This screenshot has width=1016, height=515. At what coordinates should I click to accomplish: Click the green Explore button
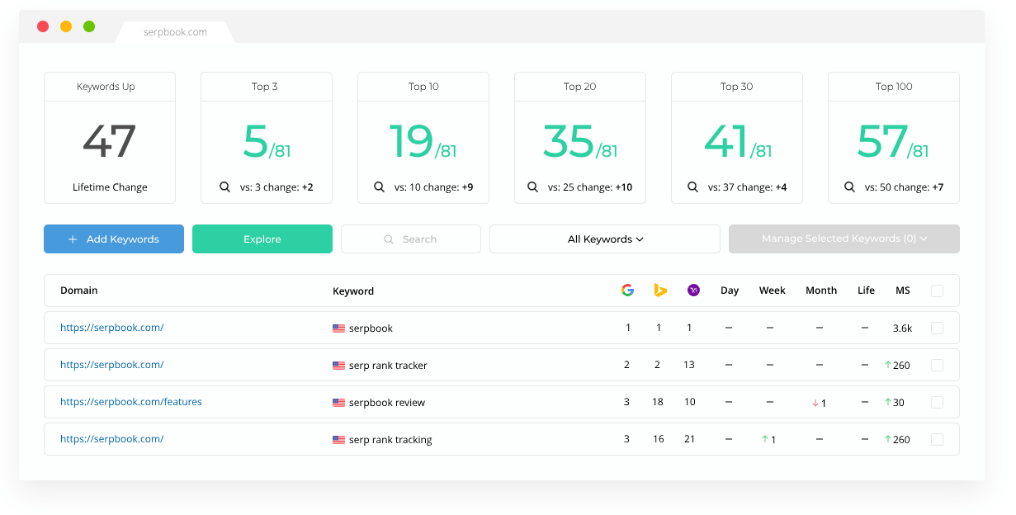pos(262,239)
